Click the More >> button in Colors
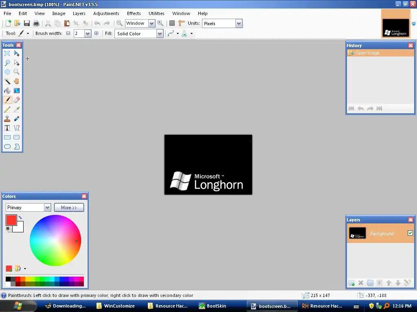Screen dimensions: 417x312 (69, 208)
